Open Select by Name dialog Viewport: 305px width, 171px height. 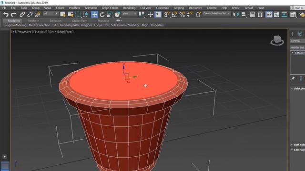click(71, 15)
